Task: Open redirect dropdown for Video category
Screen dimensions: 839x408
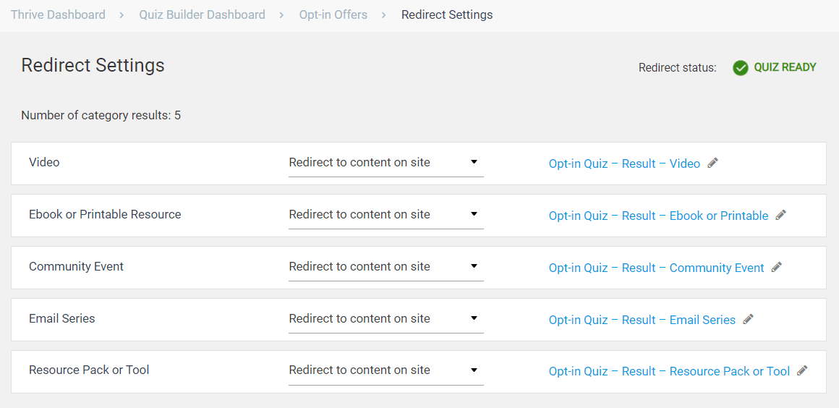Action: point(386,163)
